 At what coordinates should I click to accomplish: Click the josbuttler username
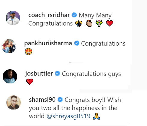[x=39, y=74]
